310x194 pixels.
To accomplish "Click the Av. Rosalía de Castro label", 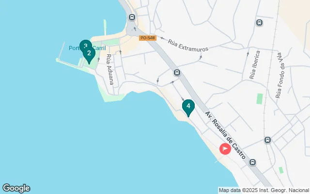I will point(225,135).
